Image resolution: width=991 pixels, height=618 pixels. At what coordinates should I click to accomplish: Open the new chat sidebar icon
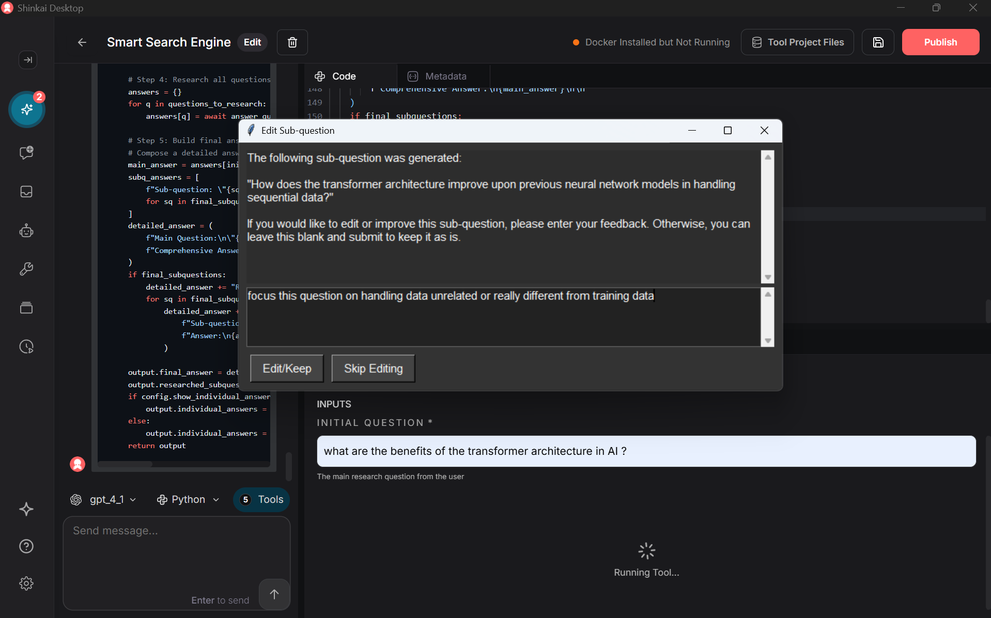[x=26, y=152]
